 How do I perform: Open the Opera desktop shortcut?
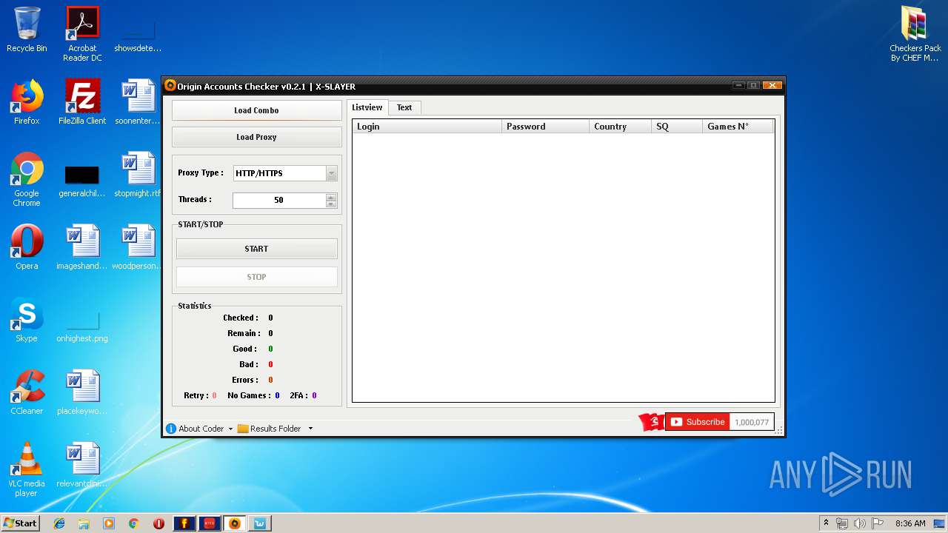(x=27, y=247)
